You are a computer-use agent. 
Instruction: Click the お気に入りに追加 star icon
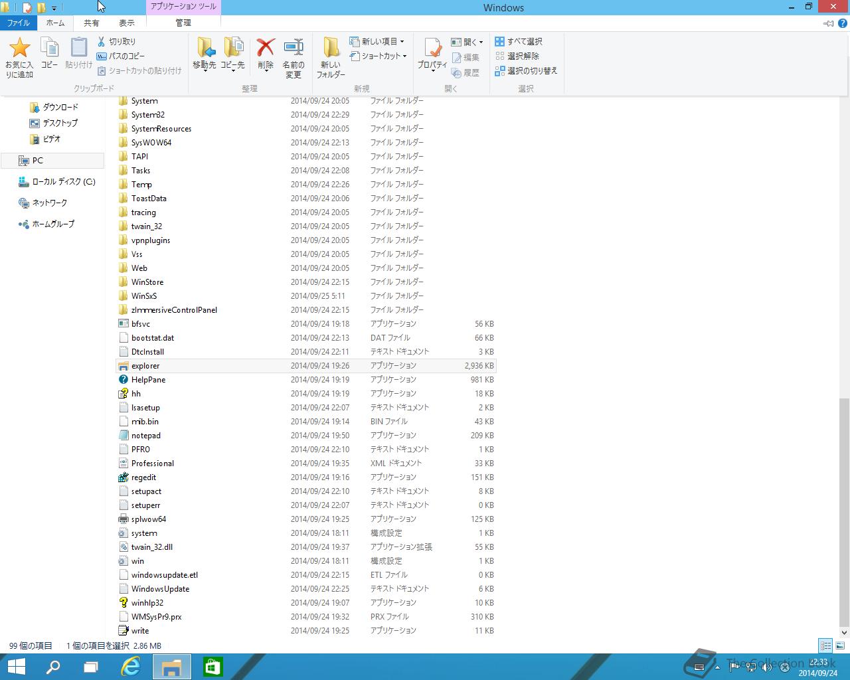19,48
